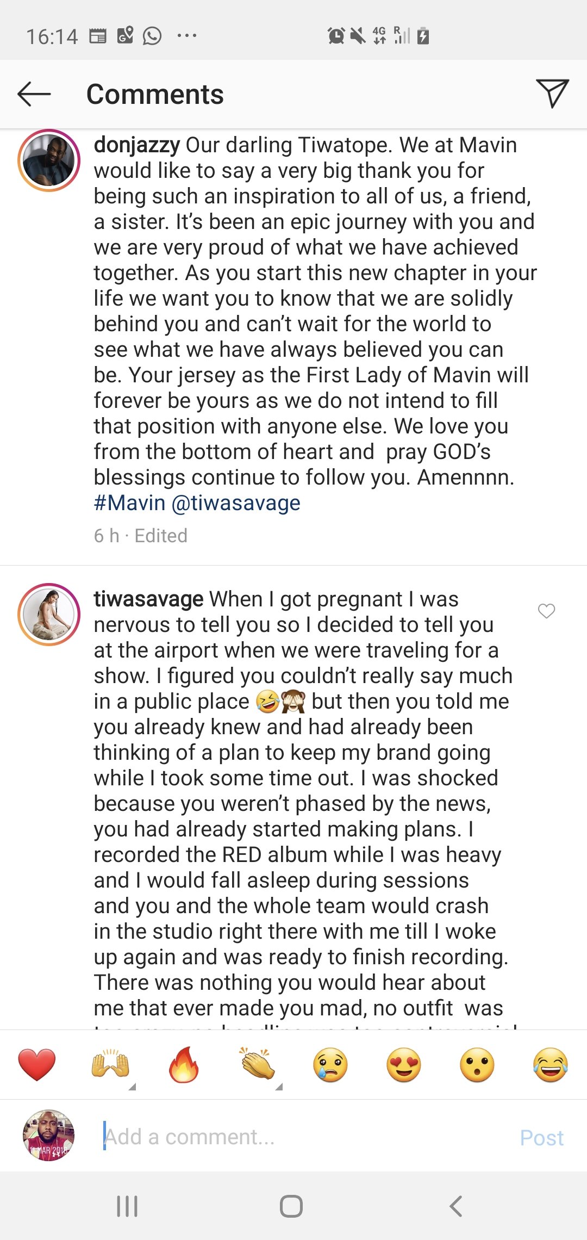Expand skin tone options for clapping hands
The height and width of the screenshot is (1240, 587).
[x=279, y=1087]
